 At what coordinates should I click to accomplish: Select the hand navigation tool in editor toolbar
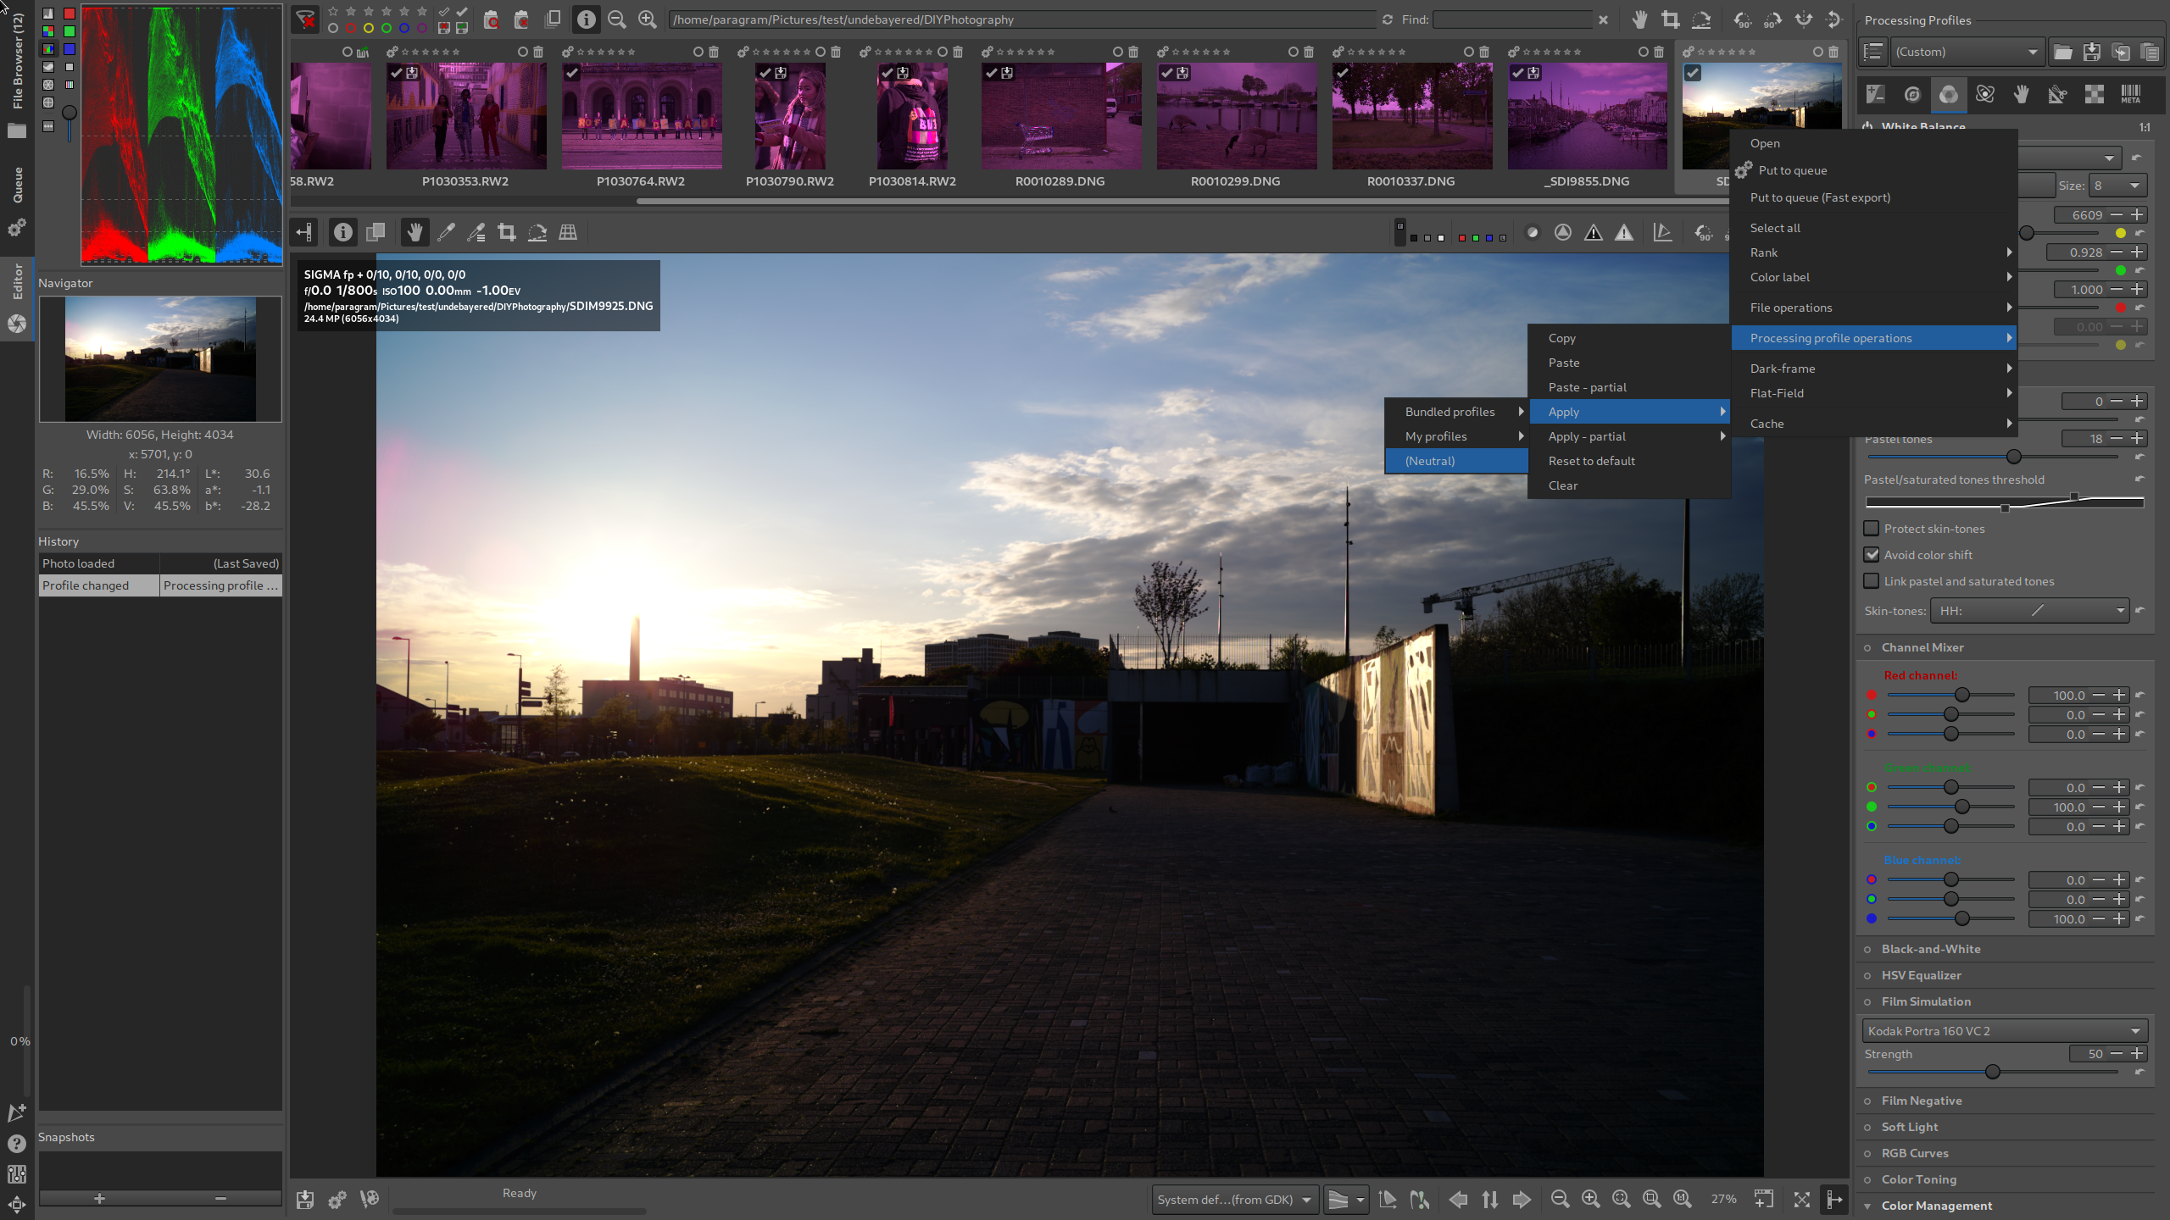click(x=415, y=232)
